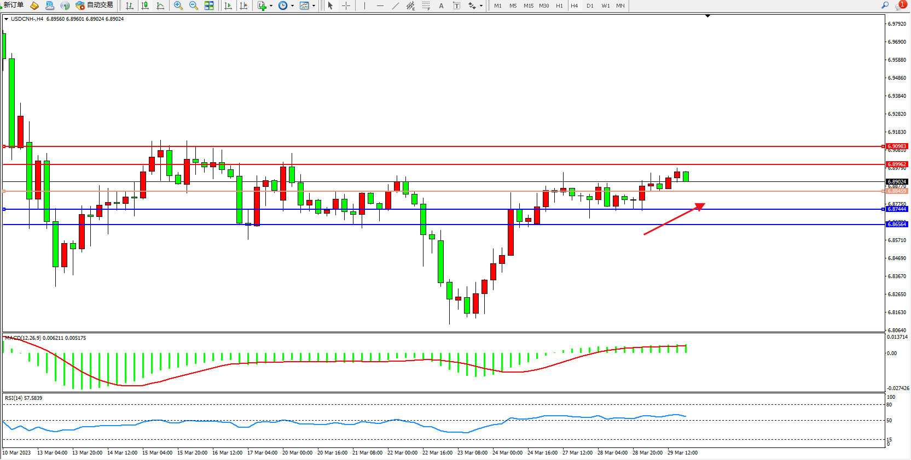Tile chart windows icon
The image size is (911, 460).
pyautogui.click(x=209, y=5)
